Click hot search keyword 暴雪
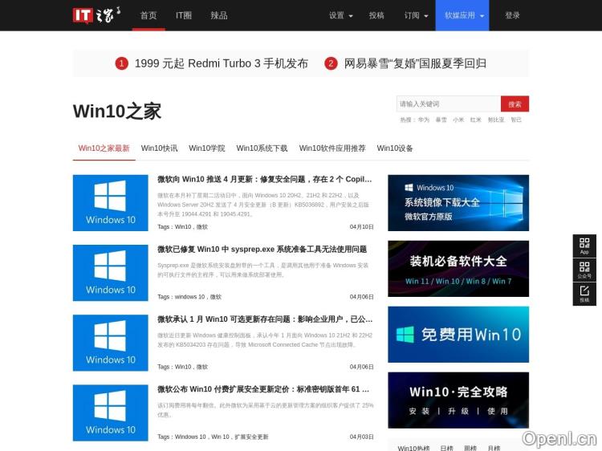The width and height of the screenshot is (602, 451). pyautogui.click(x=441, y=120)
